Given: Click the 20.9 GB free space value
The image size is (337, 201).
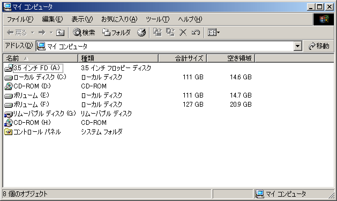Looking at the screenshot, I should tap(241, 105).
